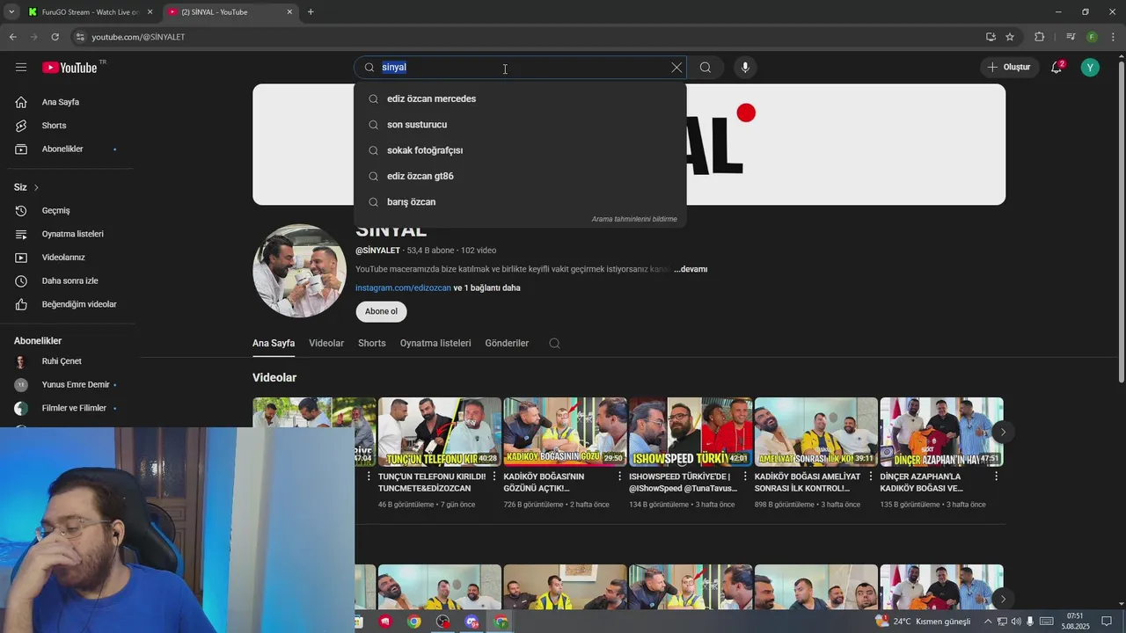Image resolution: width=1126 pixels, height=633 pixels.
Task: Select the channel Ana Sayfa tab
Action: point(274,343)
